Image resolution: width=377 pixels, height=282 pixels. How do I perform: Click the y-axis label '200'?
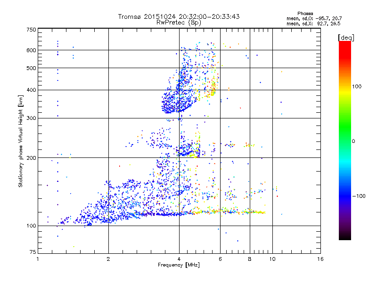click(32, 158)
